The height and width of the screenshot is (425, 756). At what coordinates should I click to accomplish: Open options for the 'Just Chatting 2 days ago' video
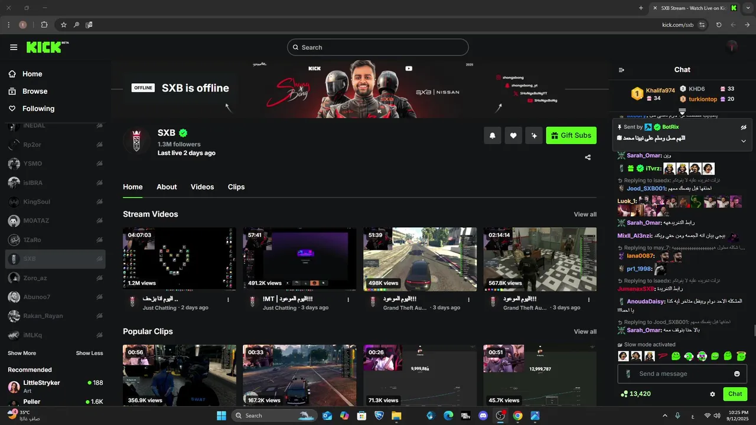coord(228,299)
